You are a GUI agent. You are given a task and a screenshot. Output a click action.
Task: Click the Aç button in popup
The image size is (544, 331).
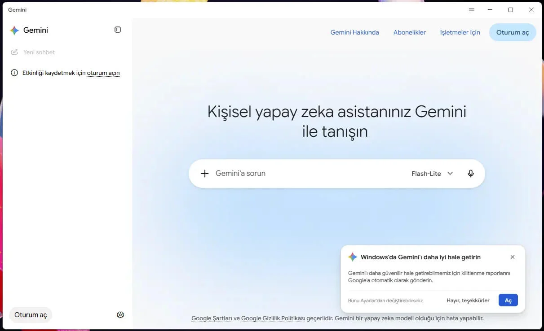tap(508, 301)
